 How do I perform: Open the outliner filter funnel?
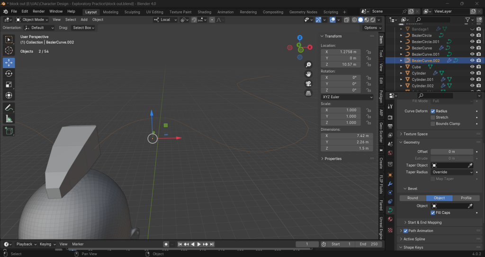click(x=467, y=20)
